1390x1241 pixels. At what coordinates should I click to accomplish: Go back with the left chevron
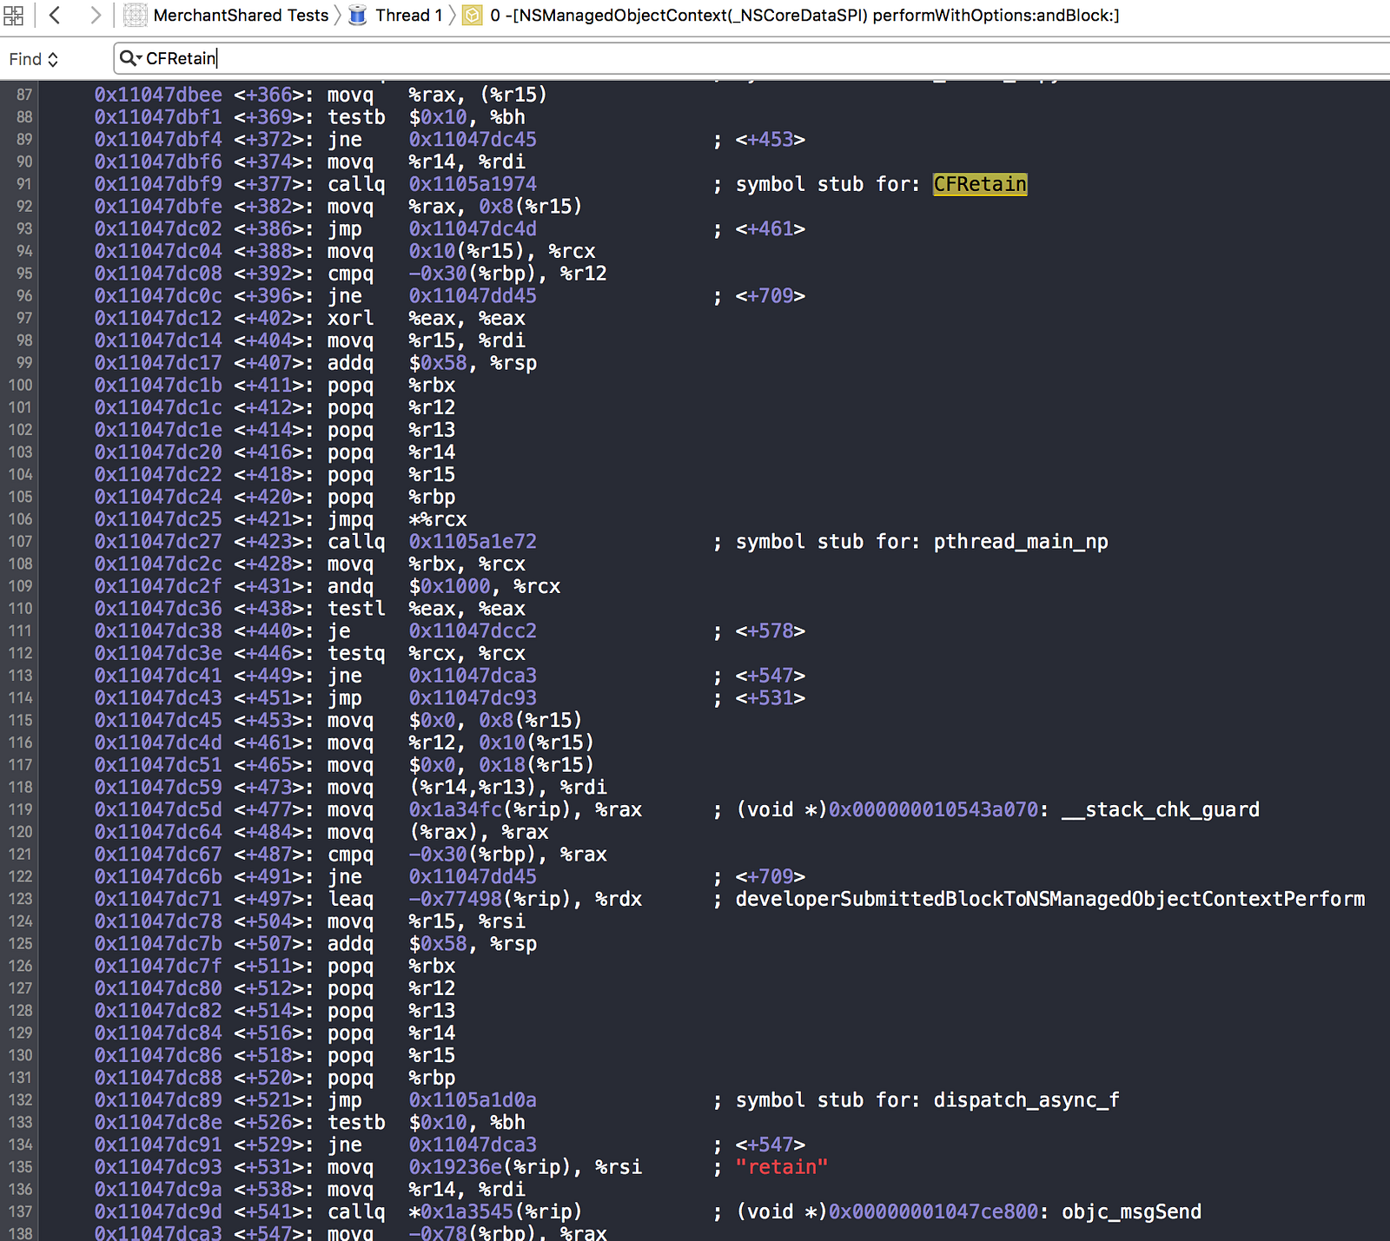click(x=55, y=15)
